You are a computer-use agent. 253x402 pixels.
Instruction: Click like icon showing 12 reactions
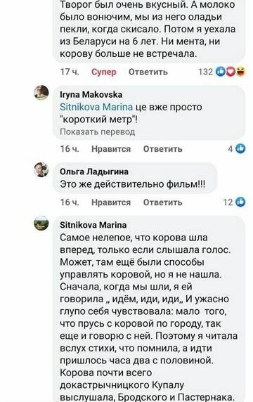(x=240, y=202)
